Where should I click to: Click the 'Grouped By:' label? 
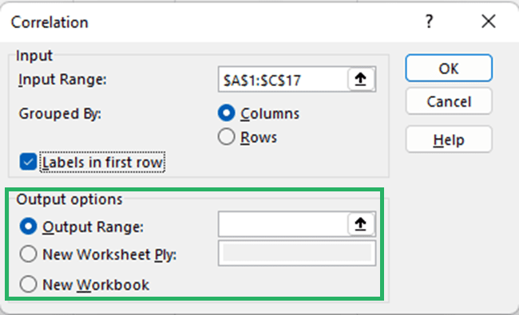coord(60,114)
